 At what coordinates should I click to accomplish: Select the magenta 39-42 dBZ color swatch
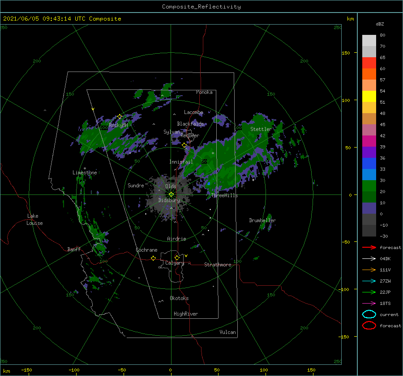click(369, 141)
